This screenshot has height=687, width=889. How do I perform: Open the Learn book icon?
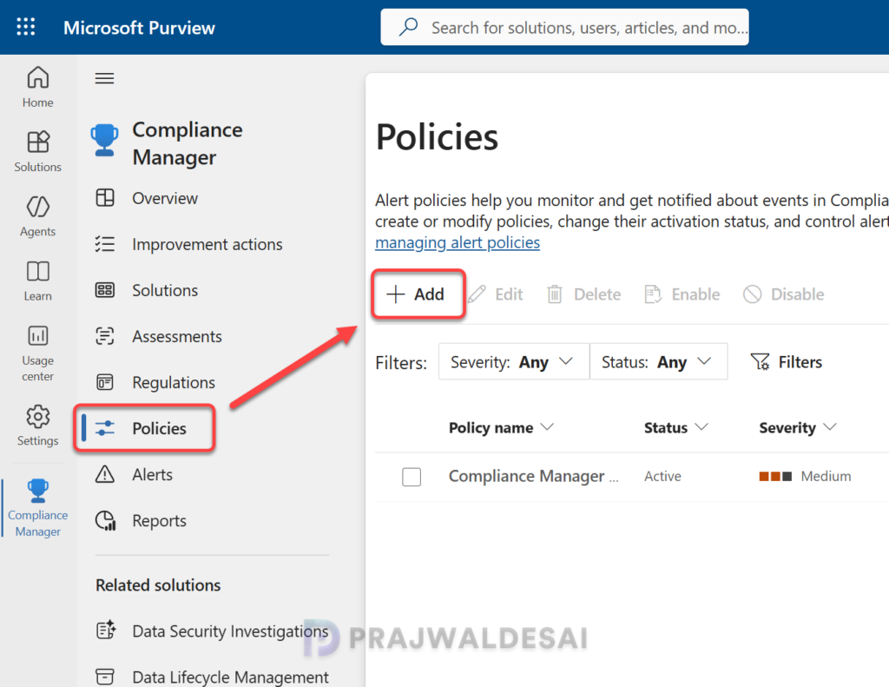(x=38, y=271)
